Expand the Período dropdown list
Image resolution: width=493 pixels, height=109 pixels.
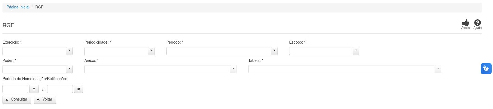(274, 51)
